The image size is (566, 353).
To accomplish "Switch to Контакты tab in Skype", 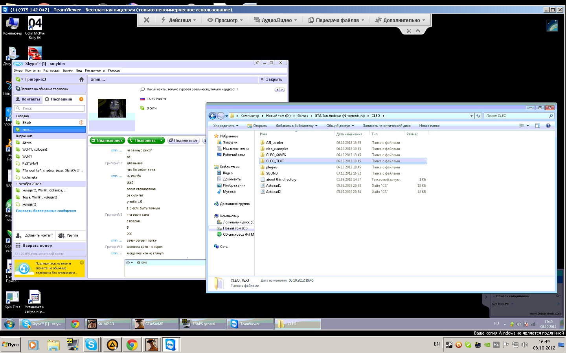I will [x=28, y=99].
